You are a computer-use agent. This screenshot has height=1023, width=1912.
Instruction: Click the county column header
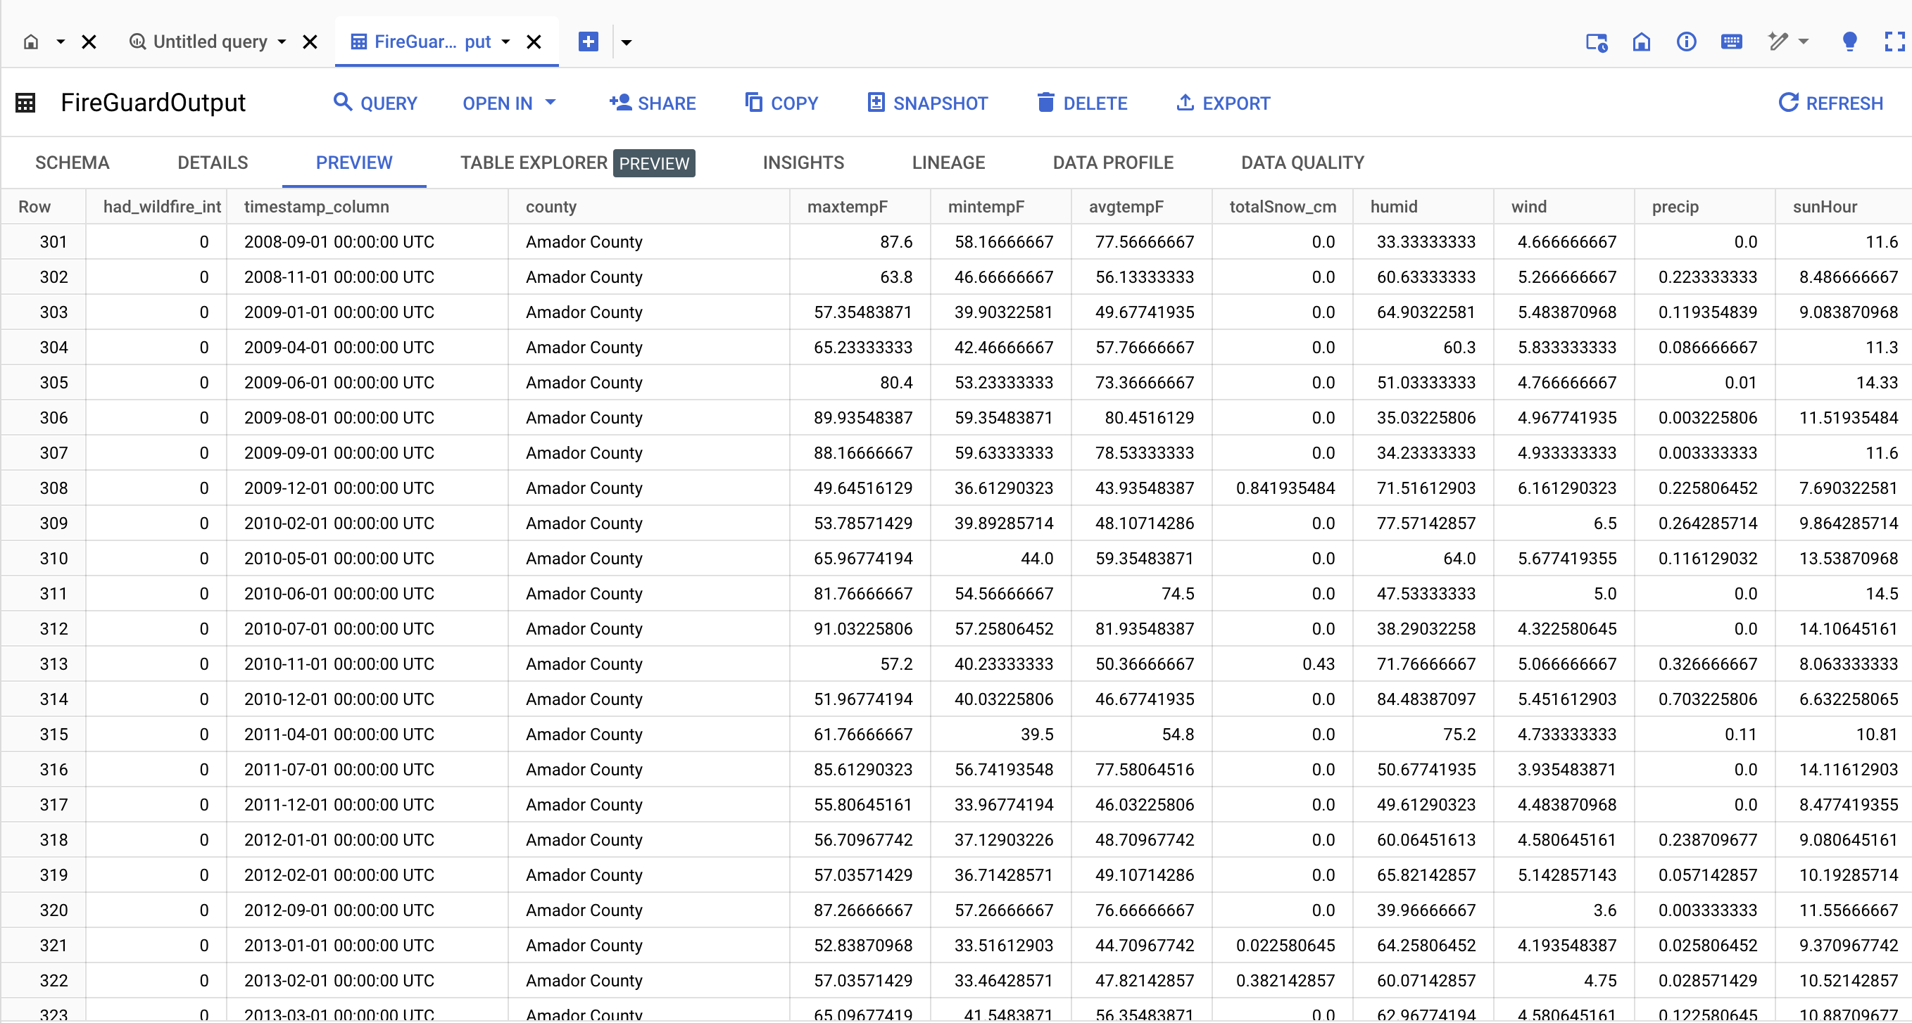(551, 207)
